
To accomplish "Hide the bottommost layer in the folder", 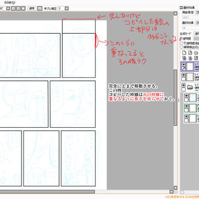I will (x=187, y=117).
